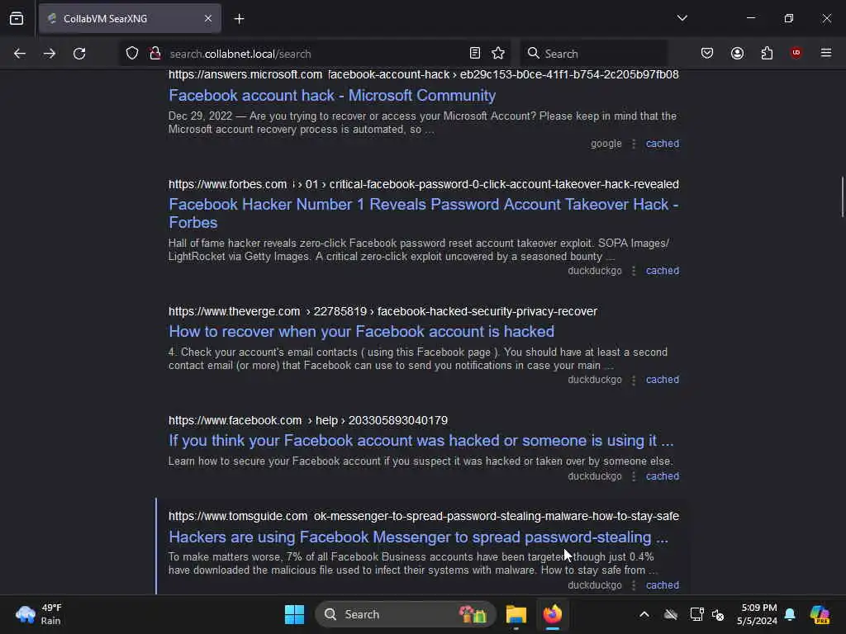Image resolution: width=846 pixels, height=634 pixels.
Task: Click the page vertical scrollbar thumb
Action: [x=842, y=196]
